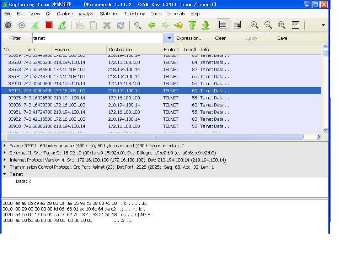Sort by the Time column header
Screen dimensions: 364x262
(37, 49)
